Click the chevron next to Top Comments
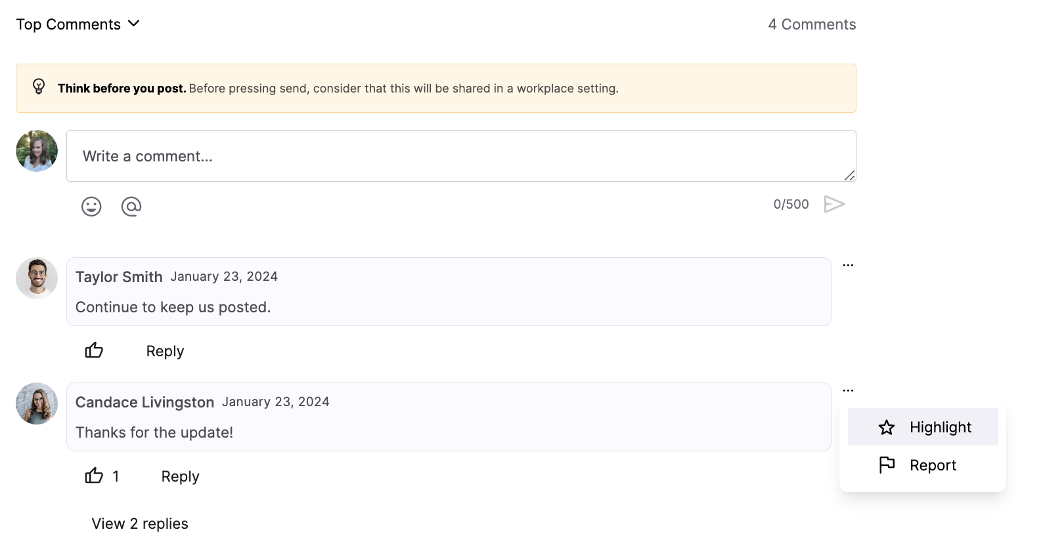 134,24
